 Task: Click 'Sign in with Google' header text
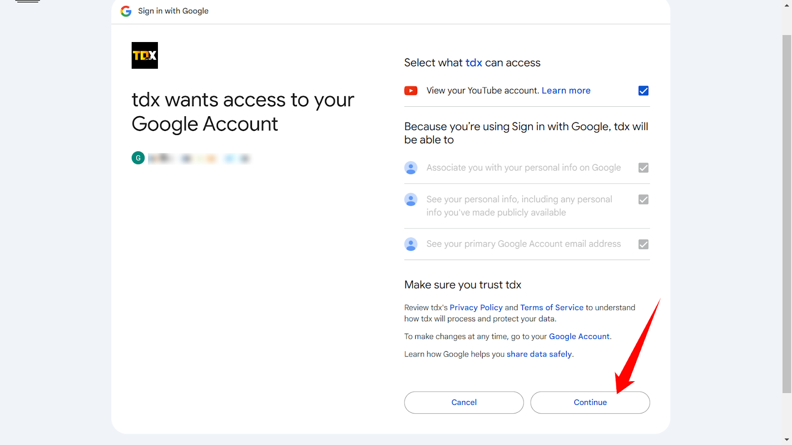coord(173,11)
